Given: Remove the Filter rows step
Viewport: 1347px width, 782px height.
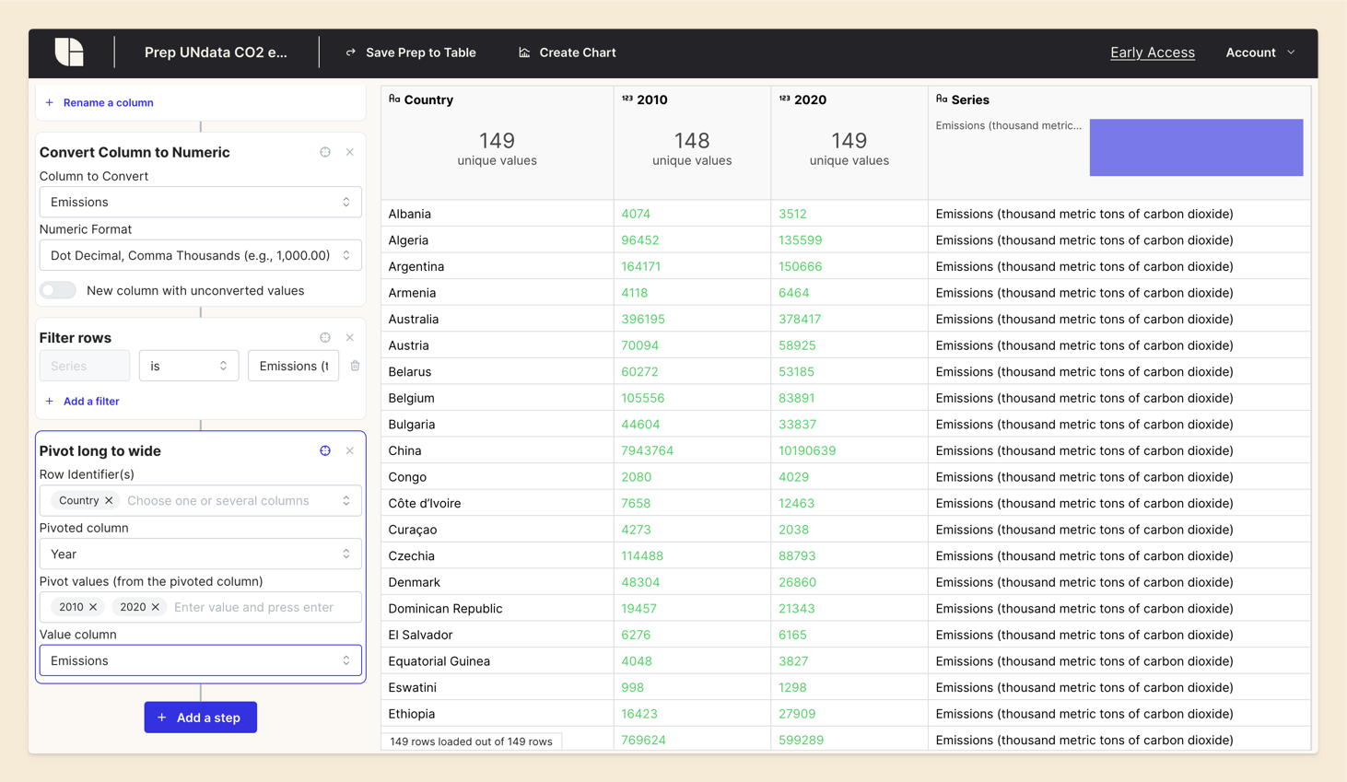Looking at the screenshot, I should 350,338.
